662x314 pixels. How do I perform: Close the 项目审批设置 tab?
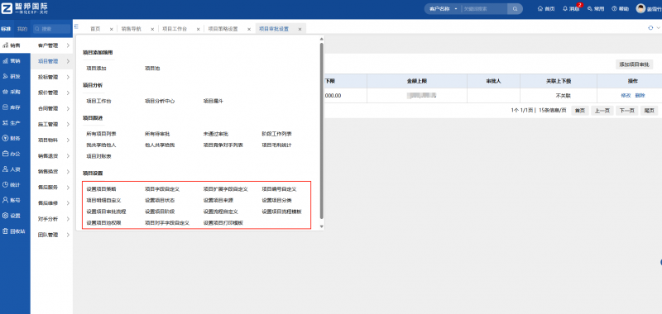pos(300,30)
